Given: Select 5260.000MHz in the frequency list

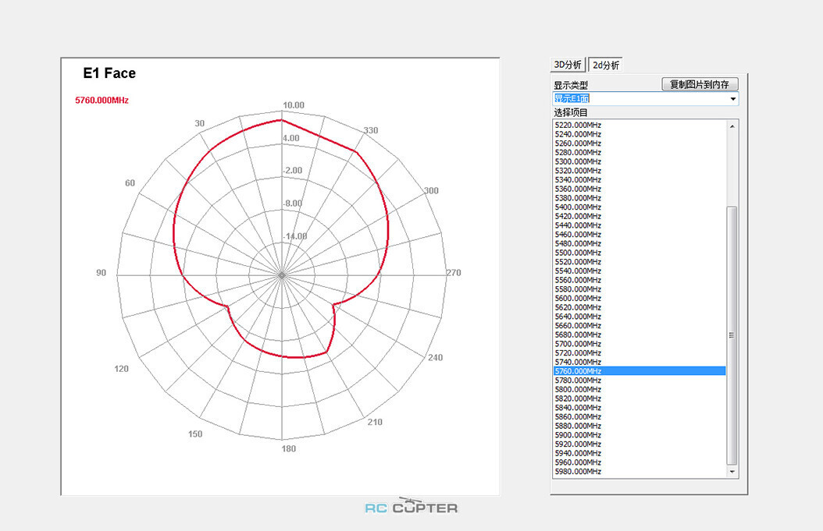Looking at the screenshot, I should point(640,143).
